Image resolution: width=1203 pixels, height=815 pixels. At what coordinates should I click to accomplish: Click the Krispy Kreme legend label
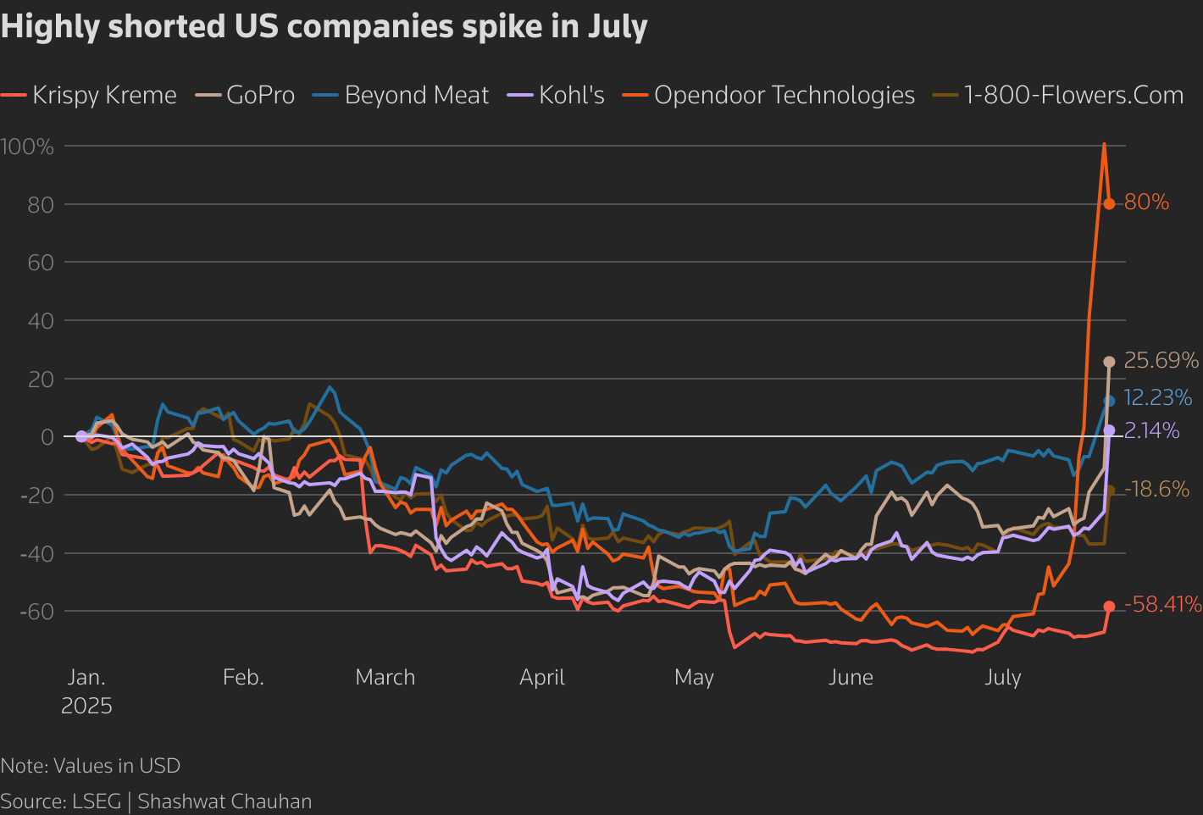pyautogui.click(x=104, y=95)
